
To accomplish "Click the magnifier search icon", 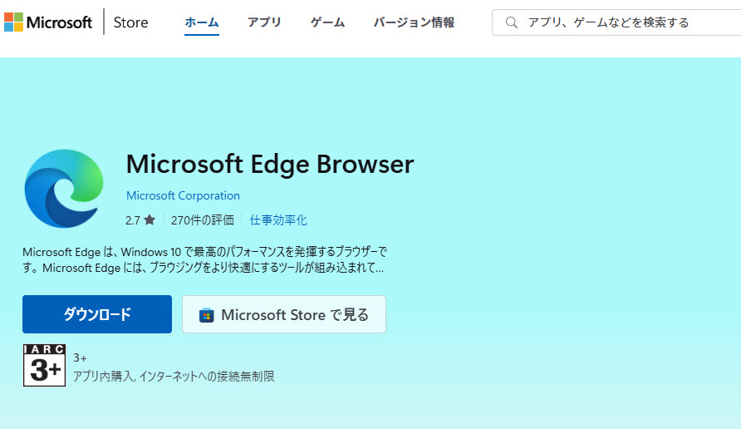I will click(x=512, y=22).
